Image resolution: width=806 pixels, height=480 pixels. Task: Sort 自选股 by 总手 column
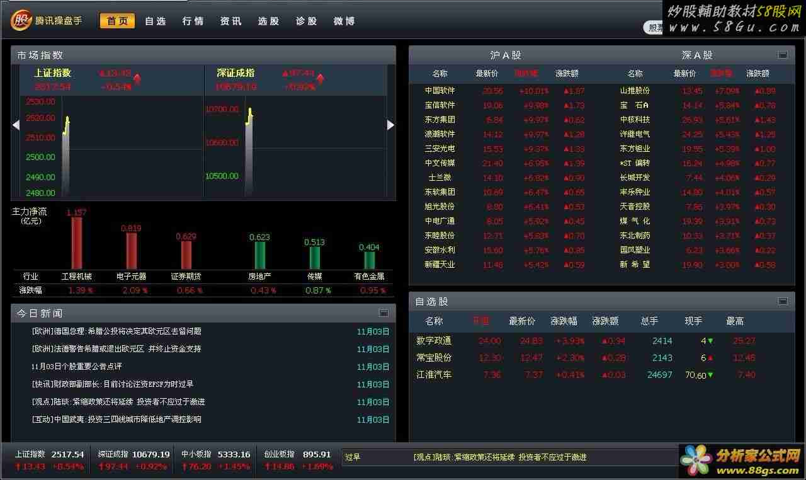tap(649, 321)
